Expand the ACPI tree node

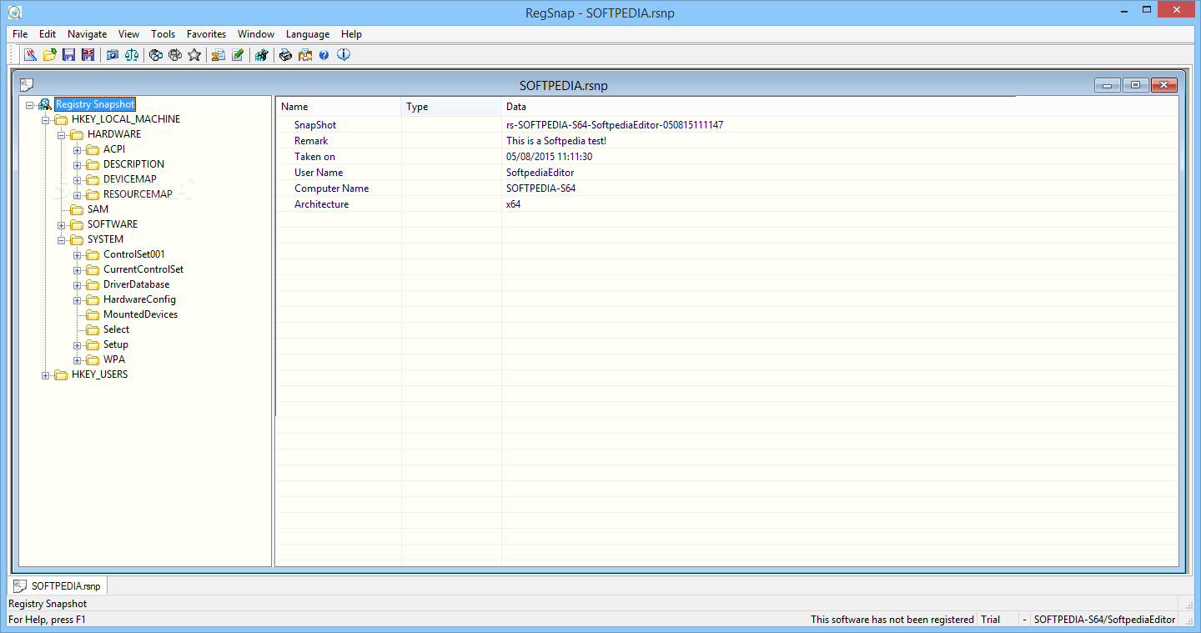(78, 150)
